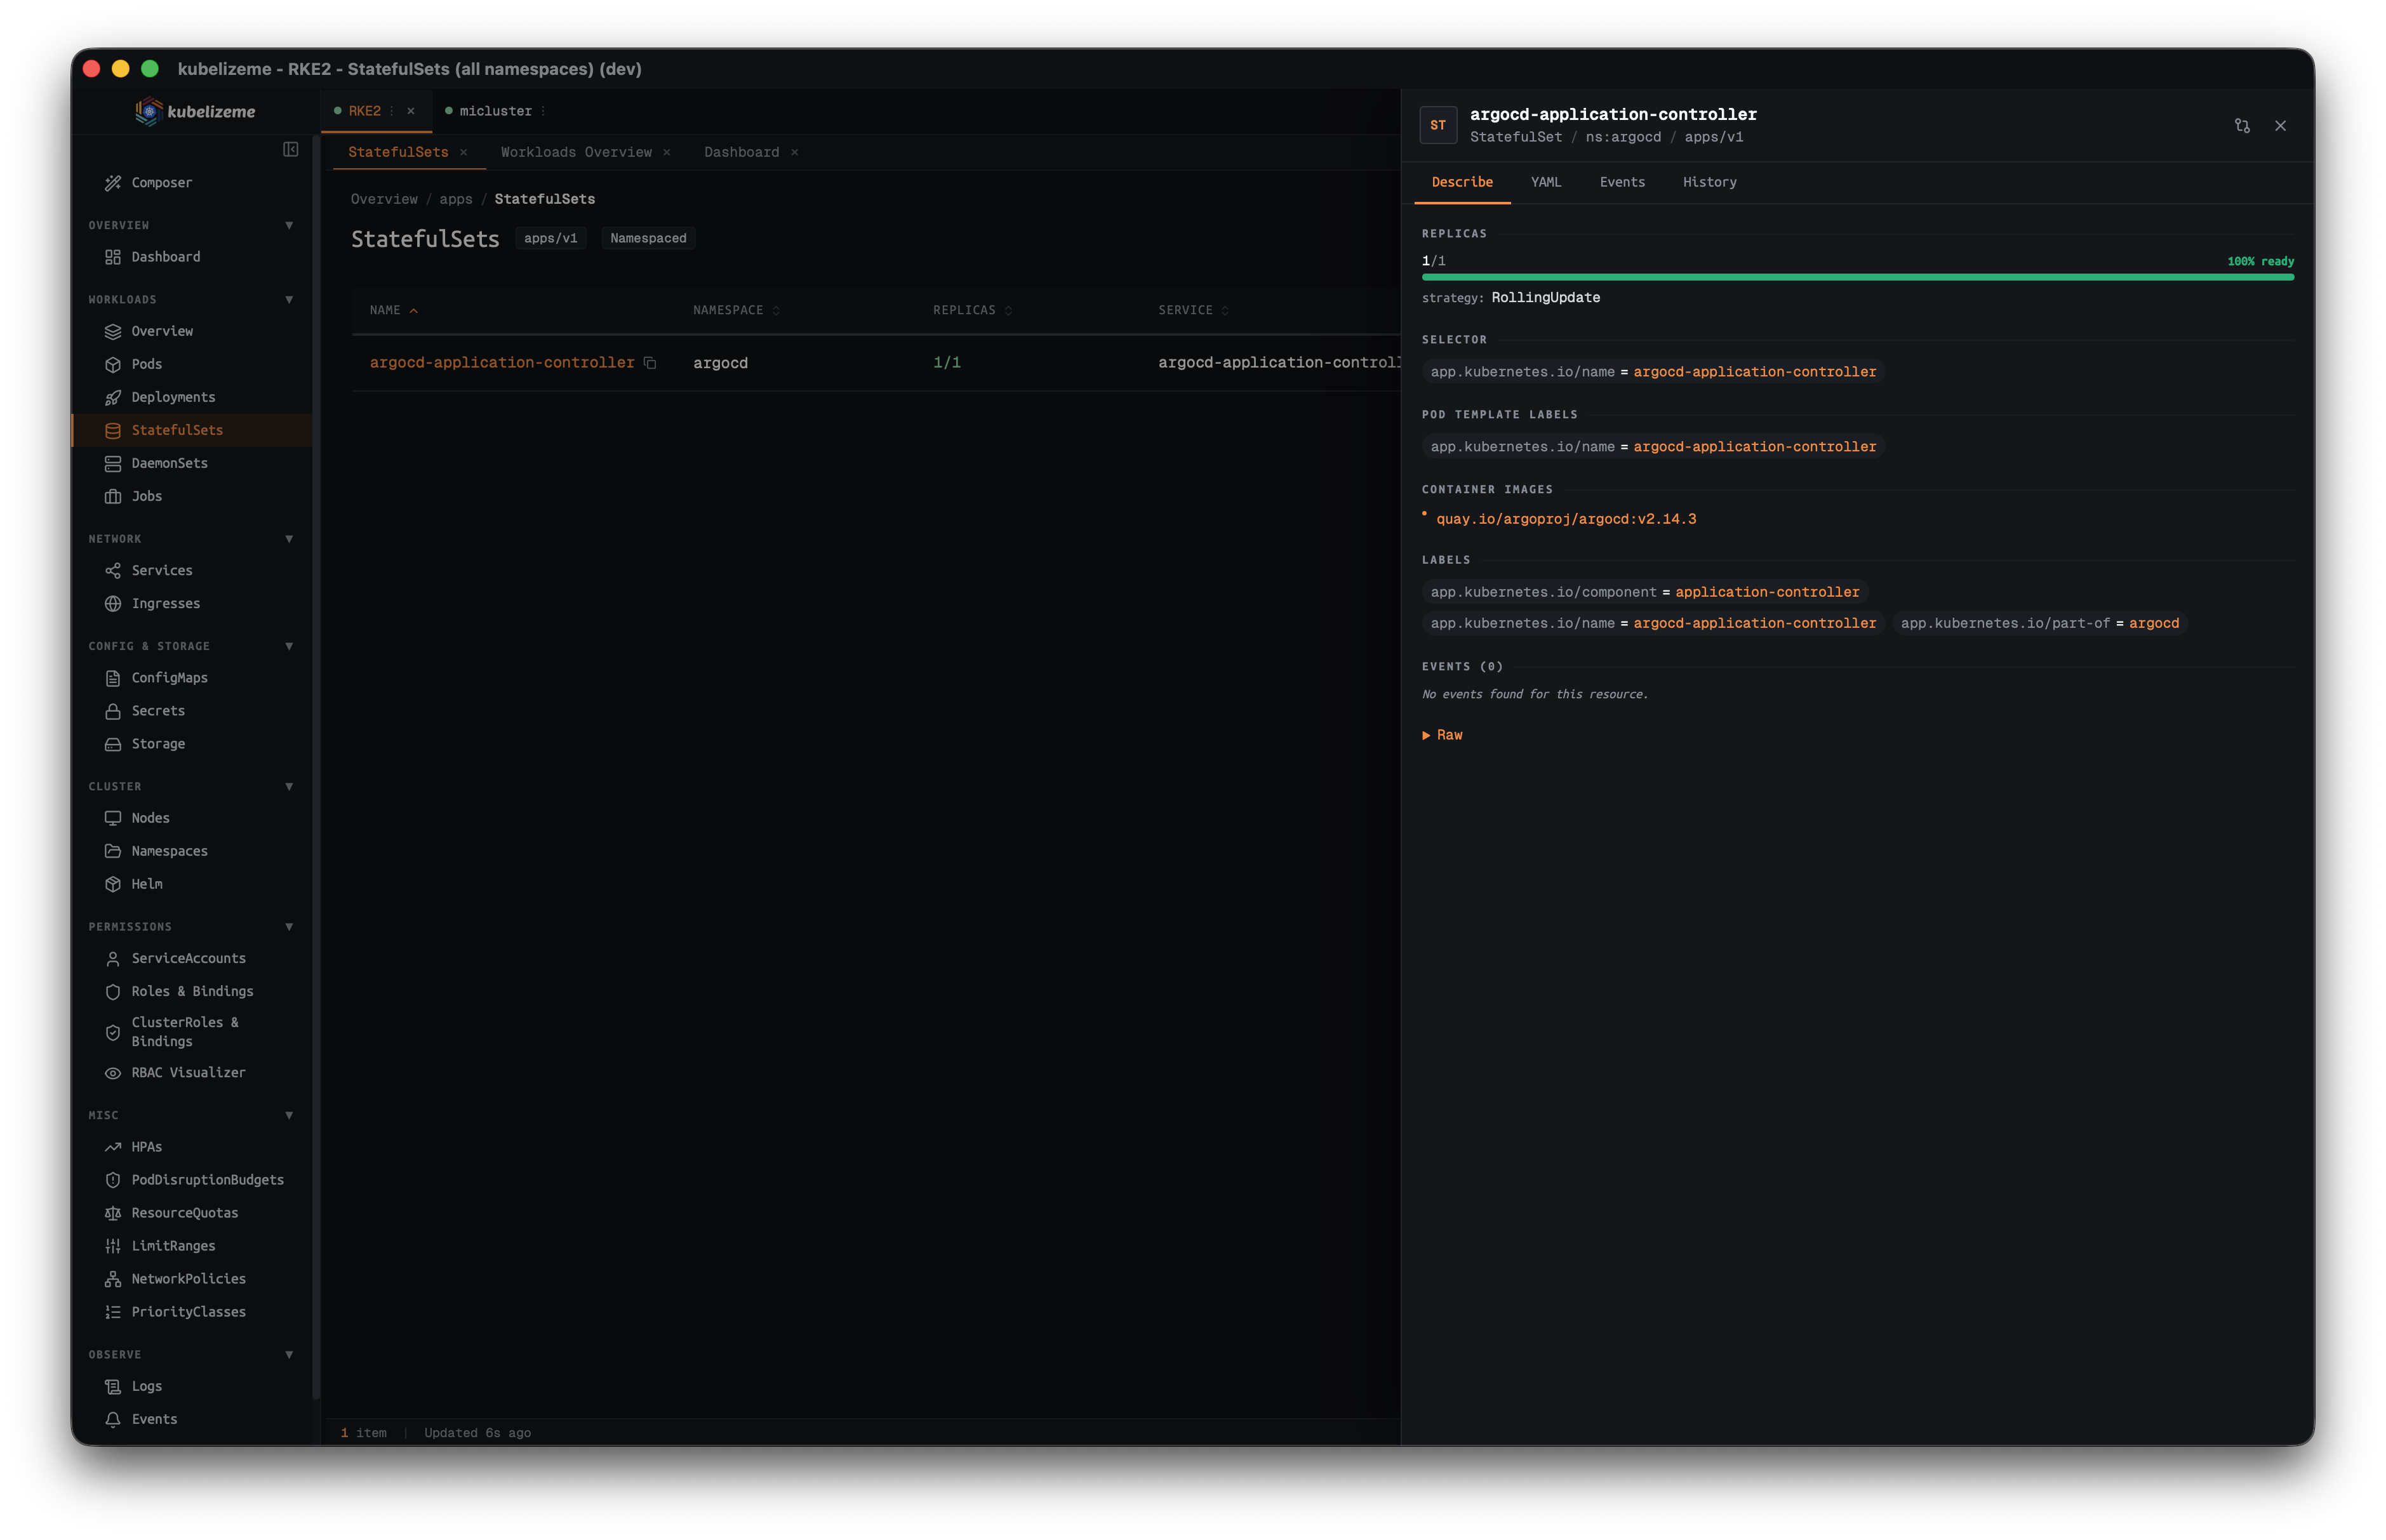
Task: Open Roles & Bindings in sidebar
Action: (x=192, y=991)
